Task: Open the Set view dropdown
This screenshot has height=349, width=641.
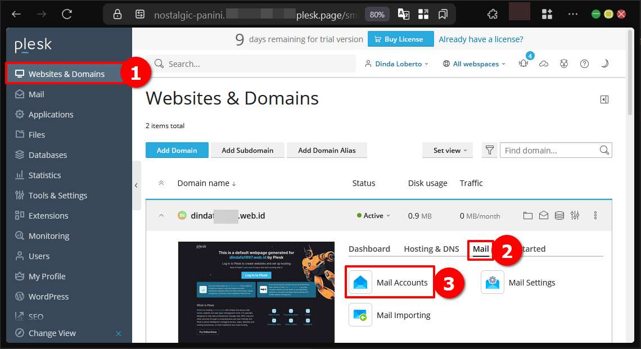Action: [x=447, y=150]
